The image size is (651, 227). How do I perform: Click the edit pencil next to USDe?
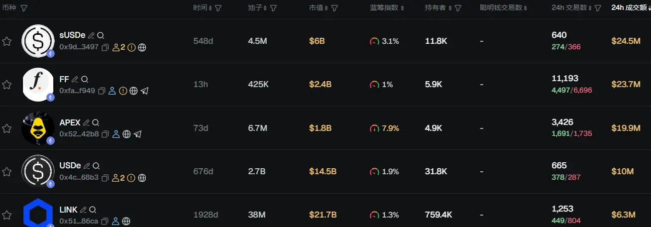click(x=87, y=166)
